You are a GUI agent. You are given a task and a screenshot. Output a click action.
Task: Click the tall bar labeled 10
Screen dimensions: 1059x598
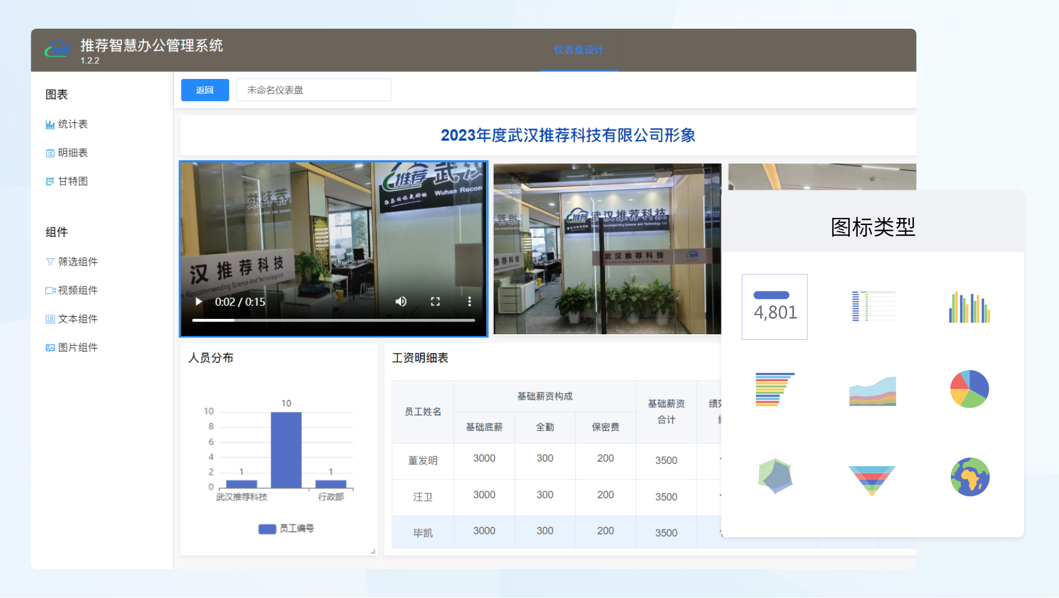click(x=286, y=450)
